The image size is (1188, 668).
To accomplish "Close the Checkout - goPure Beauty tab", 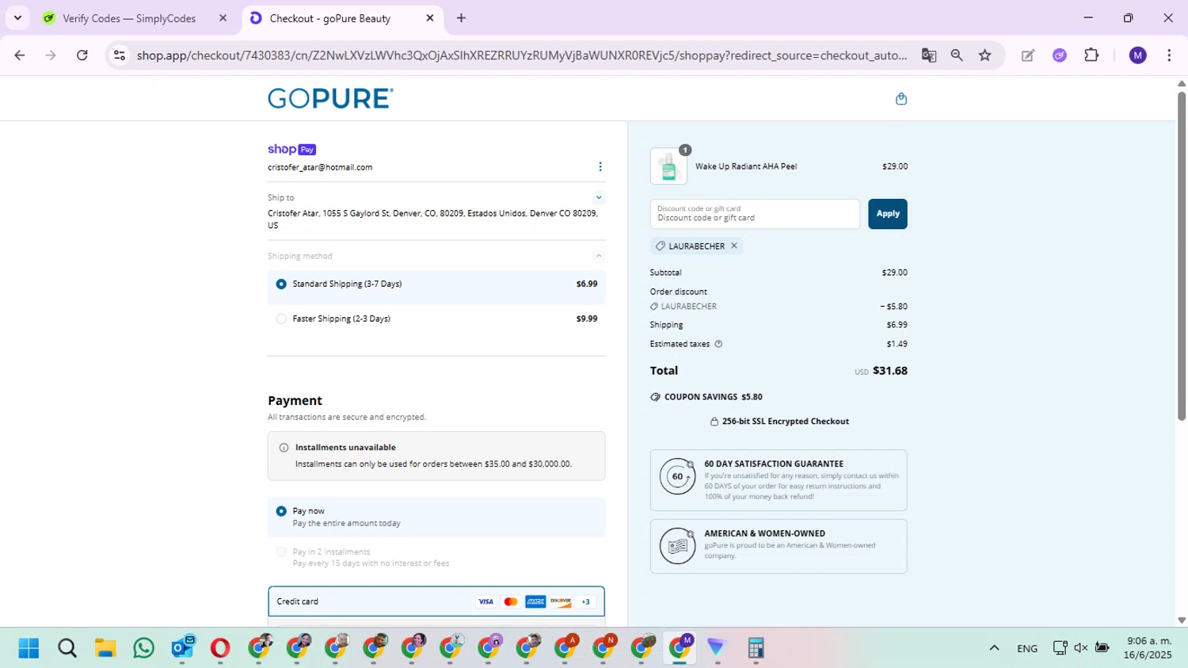I will 430,18.
